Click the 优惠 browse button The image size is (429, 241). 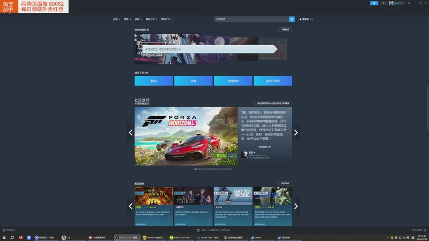tap(194, 81)
